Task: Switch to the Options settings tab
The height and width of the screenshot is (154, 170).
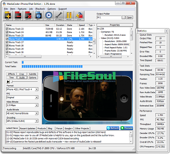Action: [x=33, y=78]
